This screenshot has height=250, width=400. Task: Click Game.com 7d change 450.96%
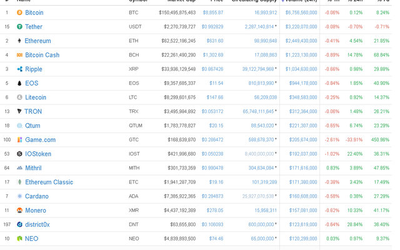(381, 140)
